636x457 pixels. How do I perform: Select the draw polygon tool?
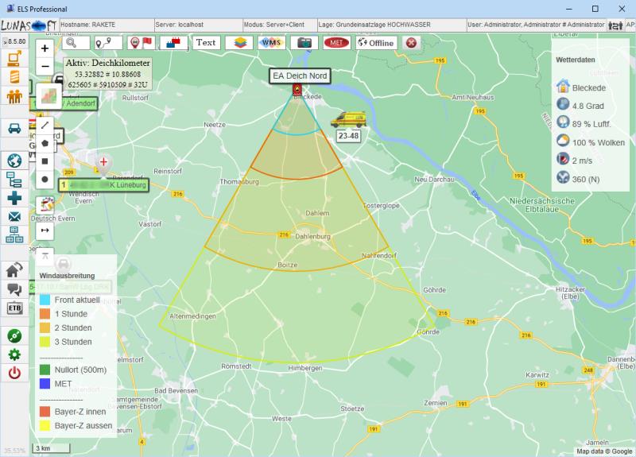45,143
